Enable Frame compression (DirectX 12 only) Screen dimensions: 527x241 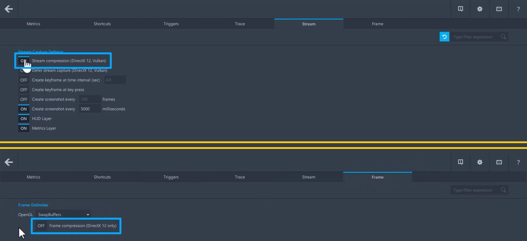[x=41, y=226]
